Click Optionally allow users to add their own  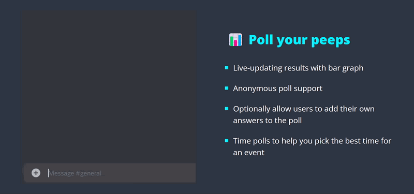304,109
